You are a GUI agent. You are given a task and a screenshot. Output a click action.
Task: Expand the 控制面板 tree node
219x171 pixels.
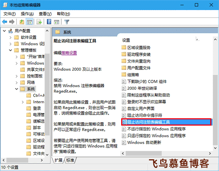[16, 76]
